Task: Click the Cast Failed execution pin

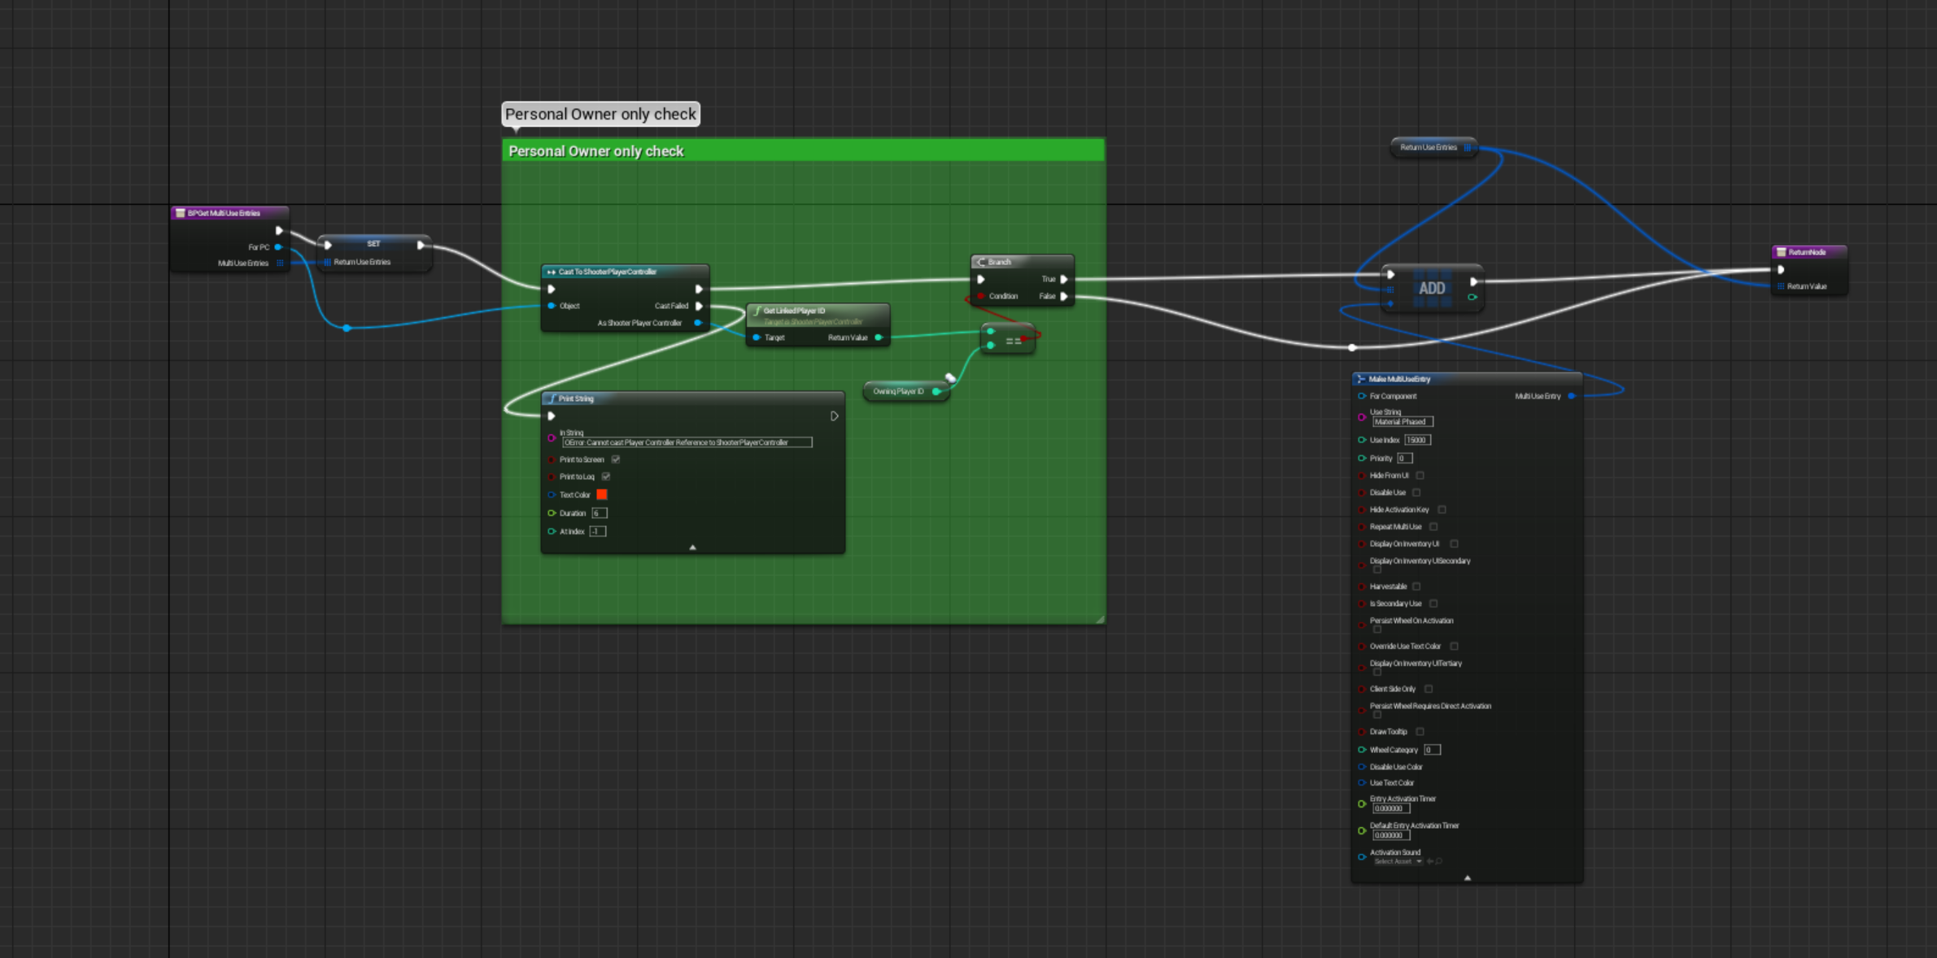Action: click(699, 306)
